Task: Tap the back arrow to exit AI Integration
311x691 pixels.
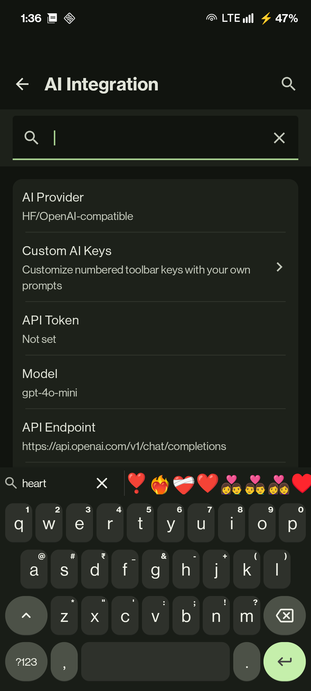Action: click(22, 84)
